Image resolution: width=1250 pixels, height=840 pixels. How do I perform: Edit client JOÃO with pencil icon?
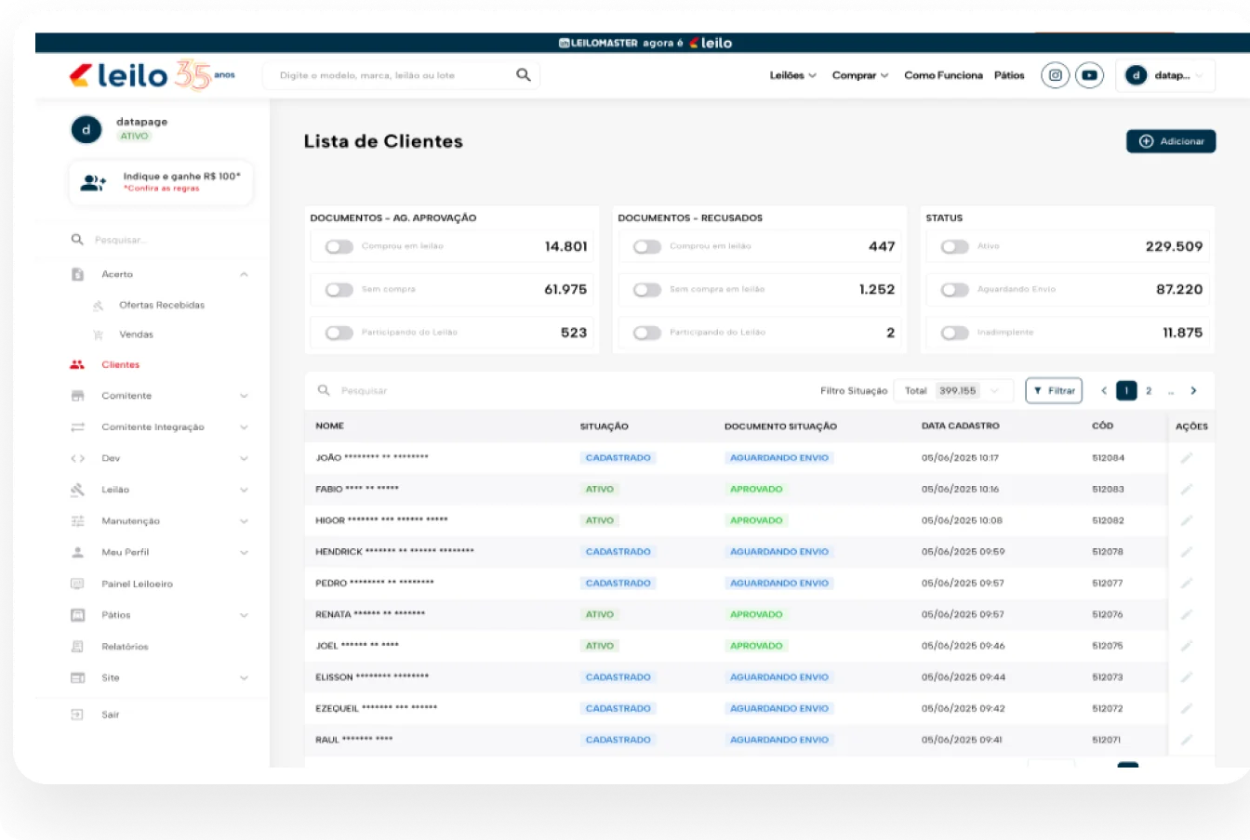pyautogui.click(x=1187, y=458)
